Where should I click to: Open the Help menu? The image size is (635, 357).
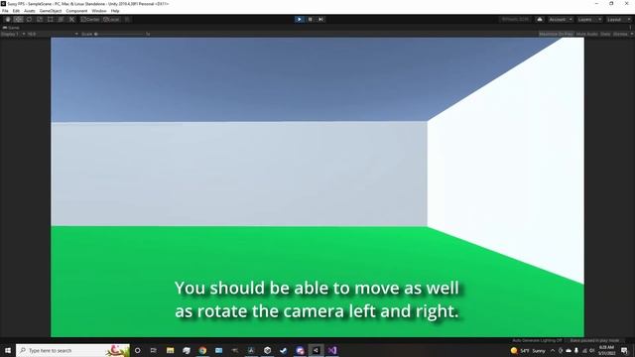[x=115, y=11]
